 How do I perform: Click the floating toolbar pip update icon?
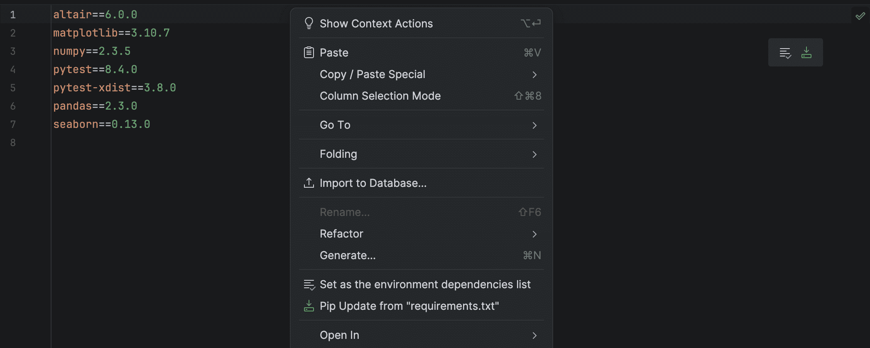(806, 53)
